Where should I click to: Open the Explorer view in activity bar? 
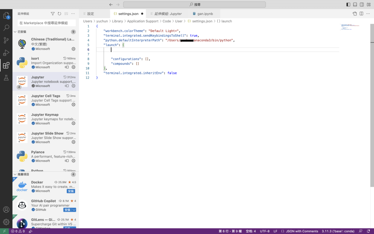(6, 15)
